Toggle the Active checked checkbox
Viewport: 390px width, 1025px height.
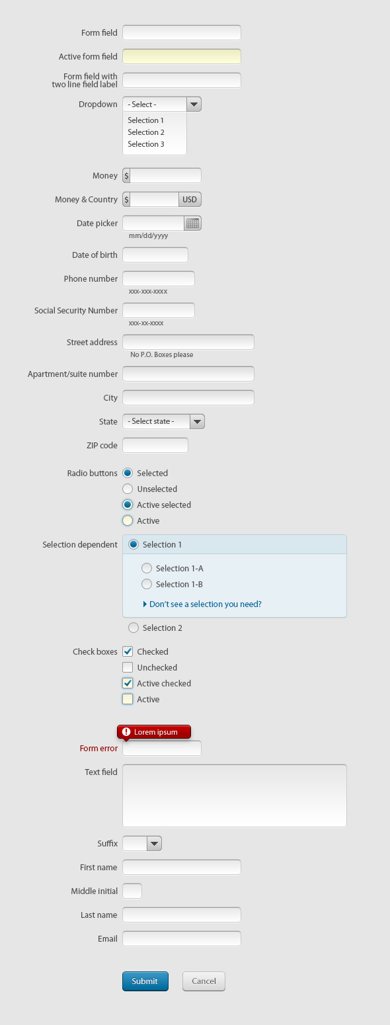pyautogui.click(x=128, y=683)
